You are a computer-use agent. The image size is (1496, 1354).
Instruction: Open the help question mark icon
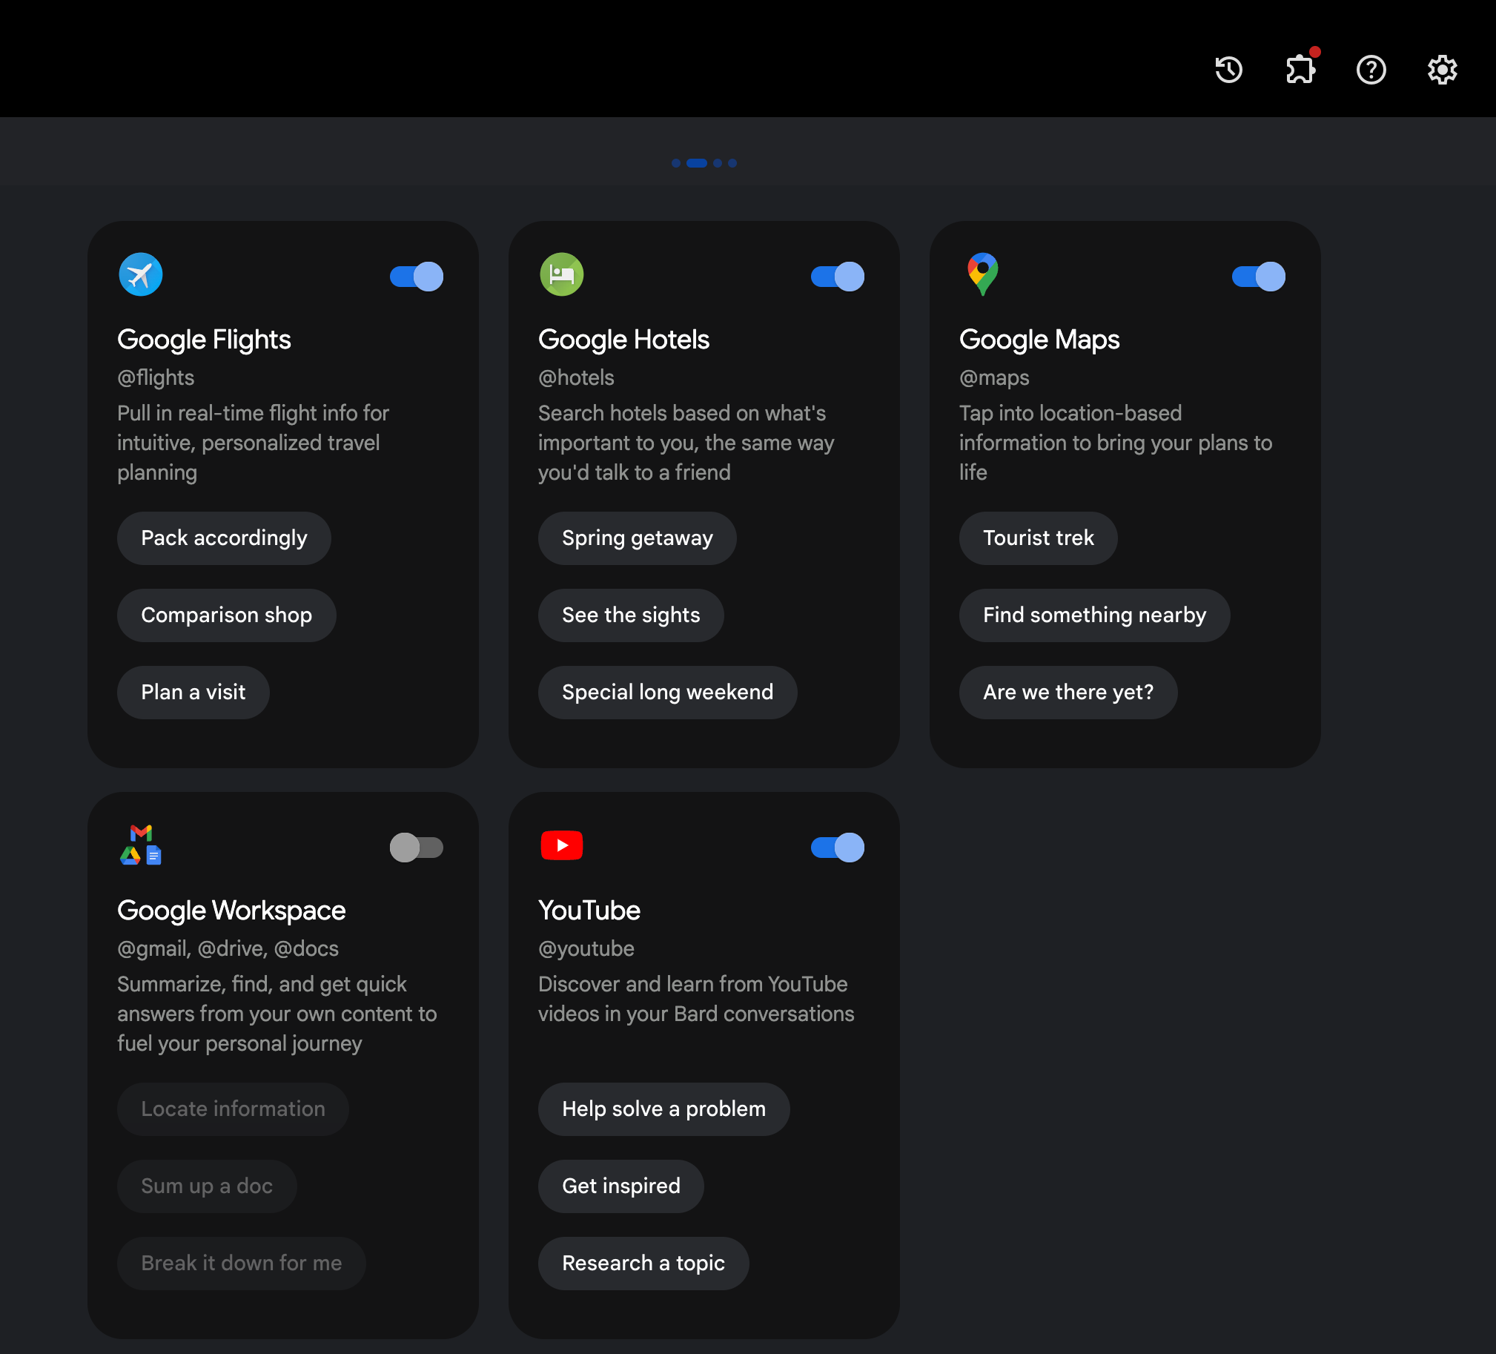click(1371, 70)
